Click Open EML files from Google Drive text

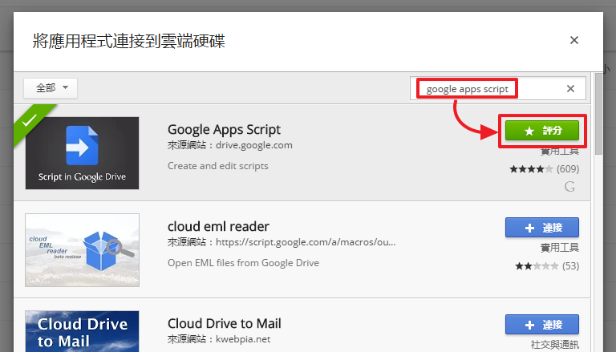(243, 263)
